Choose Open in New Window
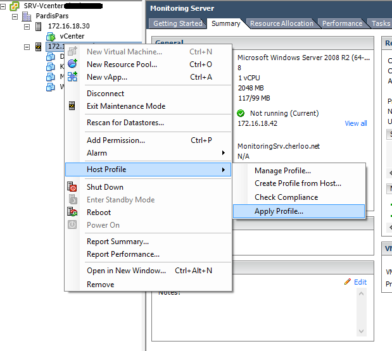This screenshot has height=351, width=392. click(x=148, y=271)
